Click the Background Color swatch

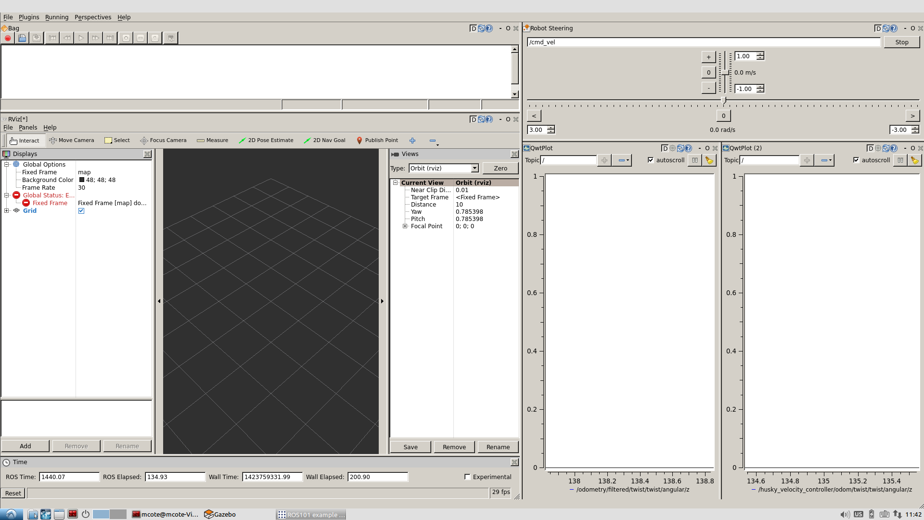pyautogui.click(x=81, y=180)
